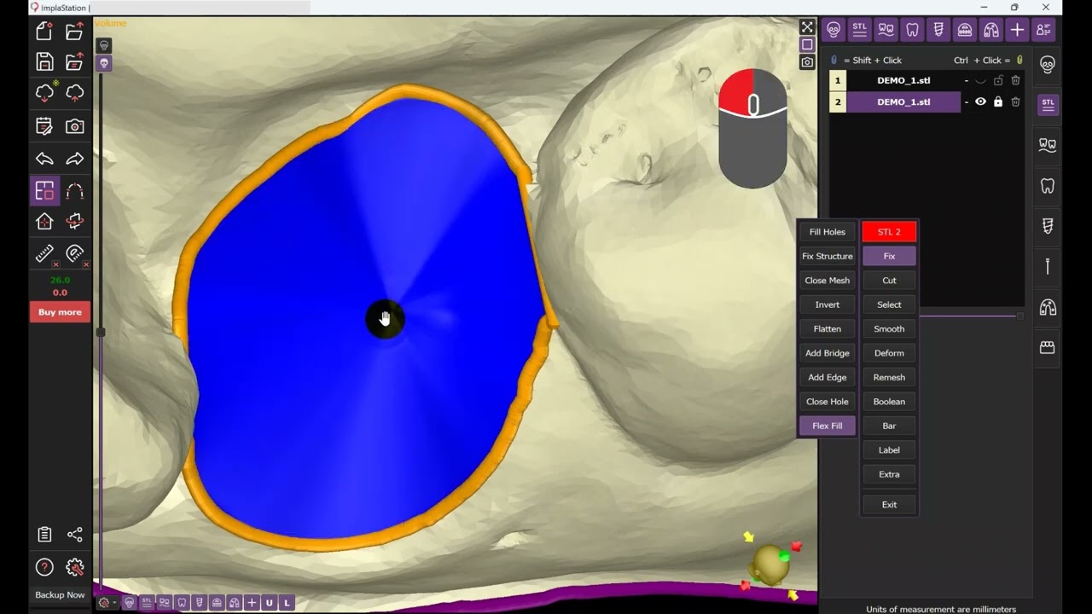
Task: Open the share icon in sidebar
Action: 75,535
